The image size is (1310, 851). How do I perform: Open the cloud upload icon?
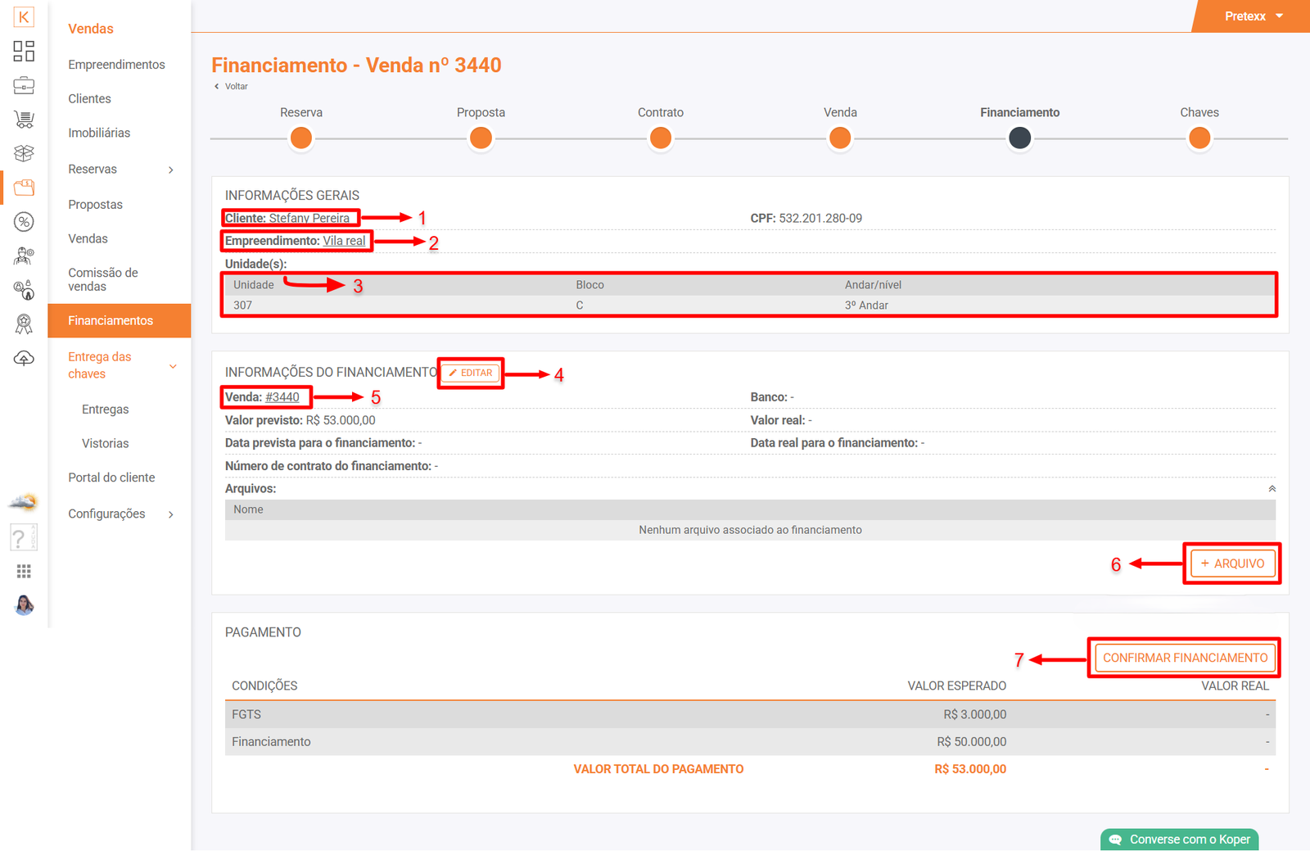[x=24, y=359]
